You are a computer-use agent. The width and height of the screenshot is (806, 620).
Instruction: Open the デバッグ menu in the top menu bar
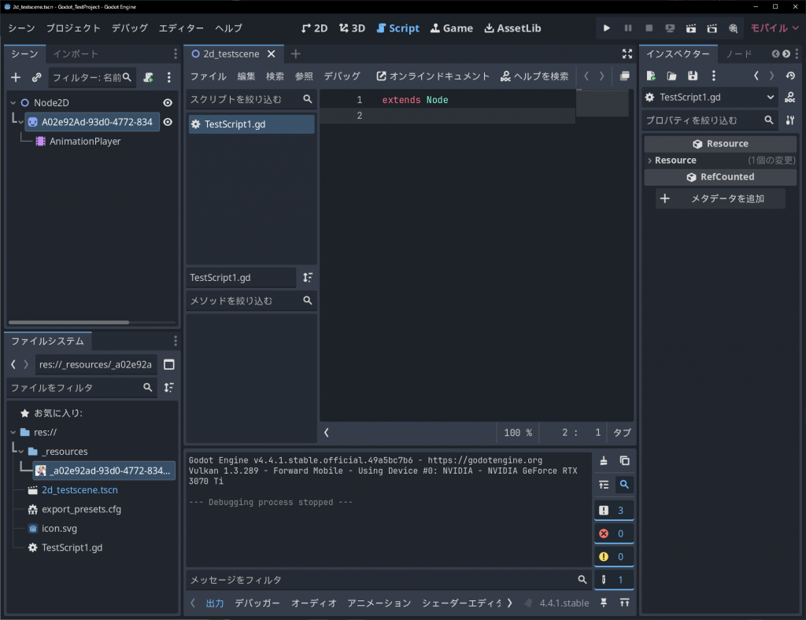[129, 28]
